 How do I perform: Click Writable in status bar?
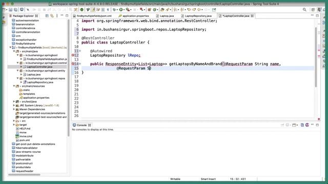click(x=175, y=179)
